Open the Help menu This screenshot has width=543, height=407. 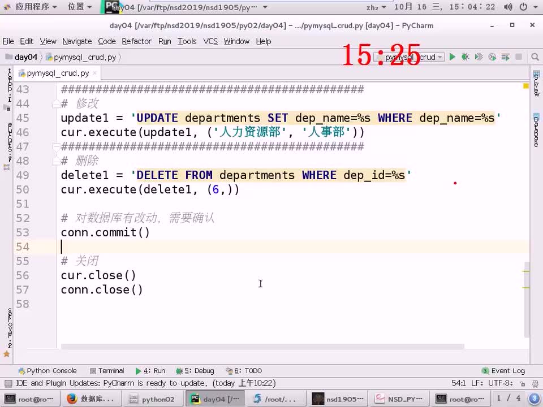point(264,41)
